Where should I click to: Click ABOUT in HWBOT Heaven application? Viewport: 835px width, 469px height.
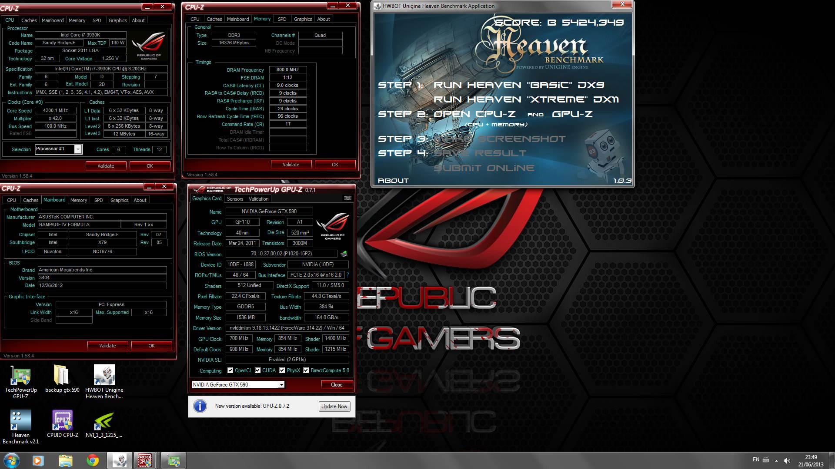[393, 181]
